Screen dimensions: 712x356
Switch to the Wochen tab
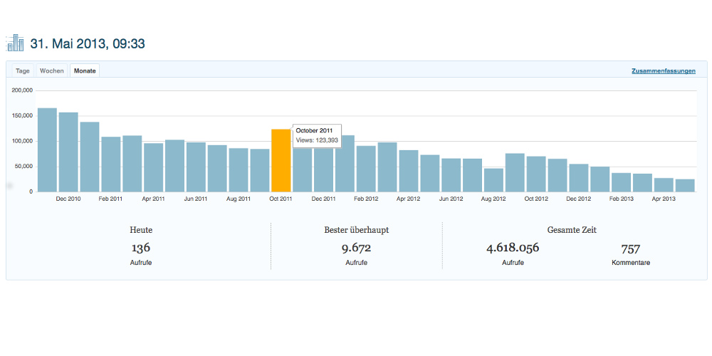click(52, 70)
